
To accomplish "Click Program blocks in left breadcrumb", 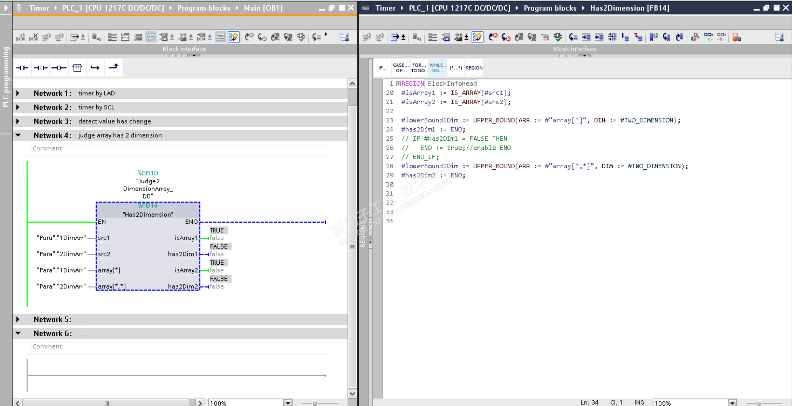I will click(x=203, y=8).
